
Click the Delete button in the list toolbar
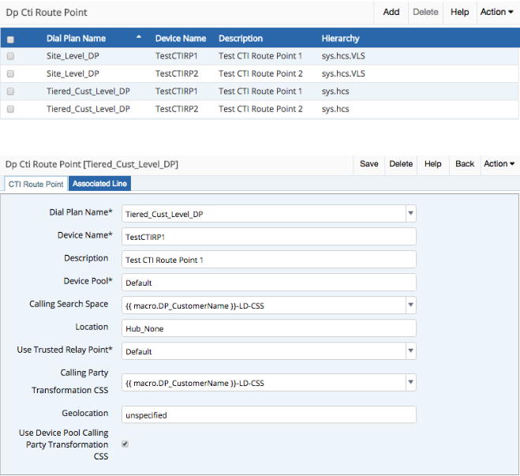(425, 13)
